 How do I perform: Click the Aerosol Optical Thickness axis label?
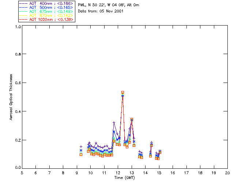[11, 97]
